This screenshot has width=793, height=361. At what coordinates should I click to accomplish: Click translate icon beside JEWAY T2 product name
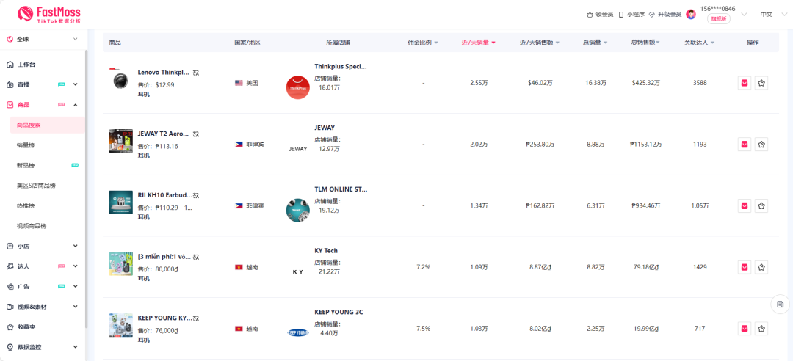pos(196,134)
